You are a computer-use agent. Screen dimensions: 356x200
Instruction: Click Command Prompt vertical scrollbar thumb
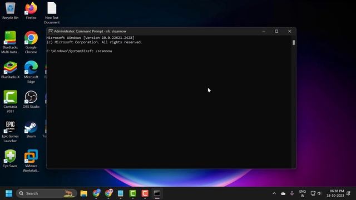click(294, 42)
